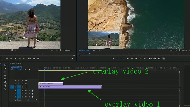Add marker in program monitor
Image resolution: width=190 pixels, height=107 pixels.
113,58
